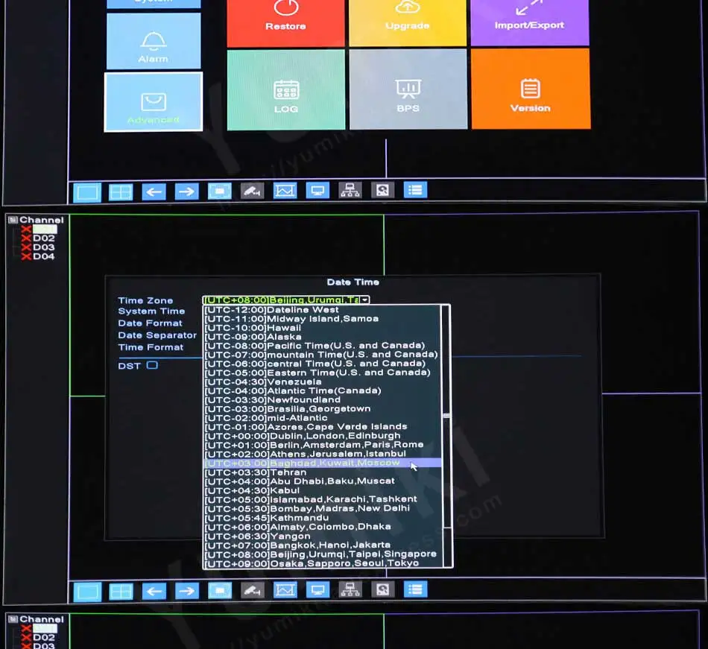This screenshot has width=708, height=649.
Task: Set UTC+05:30 Bombay, Madras, New Delhi
Action: [x=323, y=509]
